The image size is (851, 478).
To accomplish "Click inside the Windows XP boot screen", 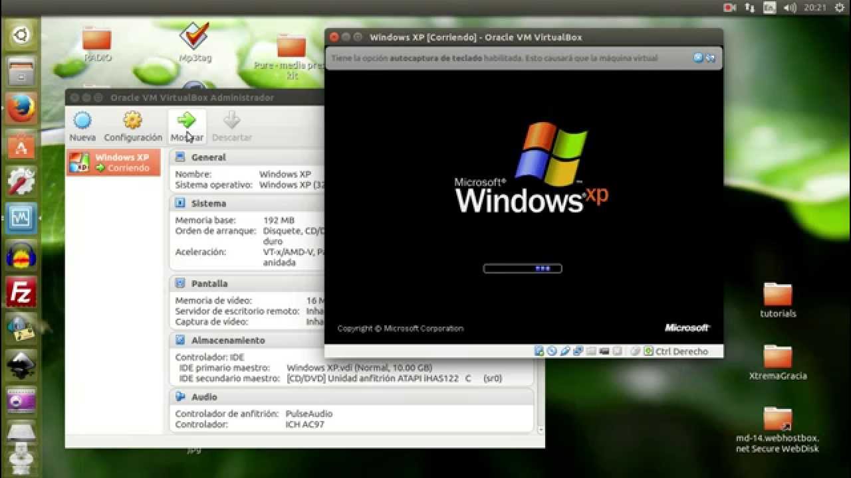I will [524, 206].
